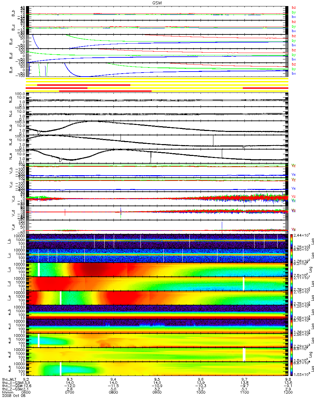
Task: Click the triangle marker on the N_d curve
Action: [244, 146]
